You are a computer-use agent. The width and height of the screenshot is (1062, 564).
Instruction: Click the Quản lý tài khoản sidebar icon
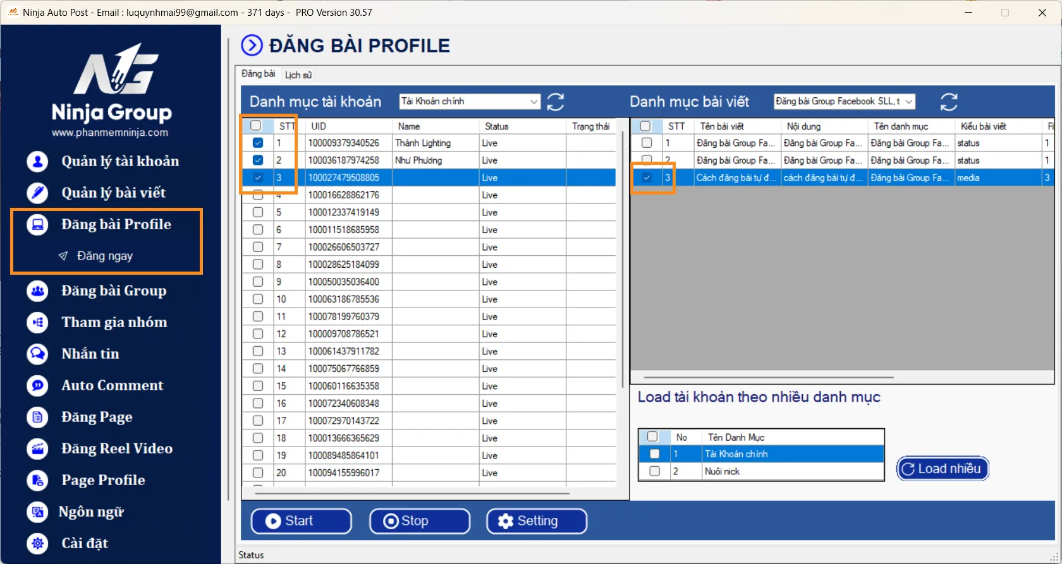[37, 162]
